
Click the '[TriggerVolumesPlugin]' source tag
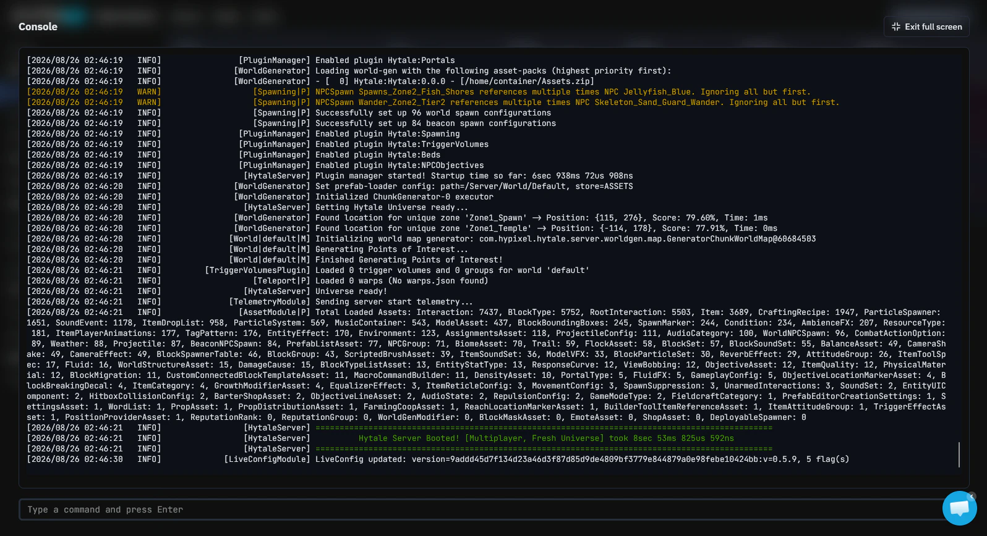point(258,270)
